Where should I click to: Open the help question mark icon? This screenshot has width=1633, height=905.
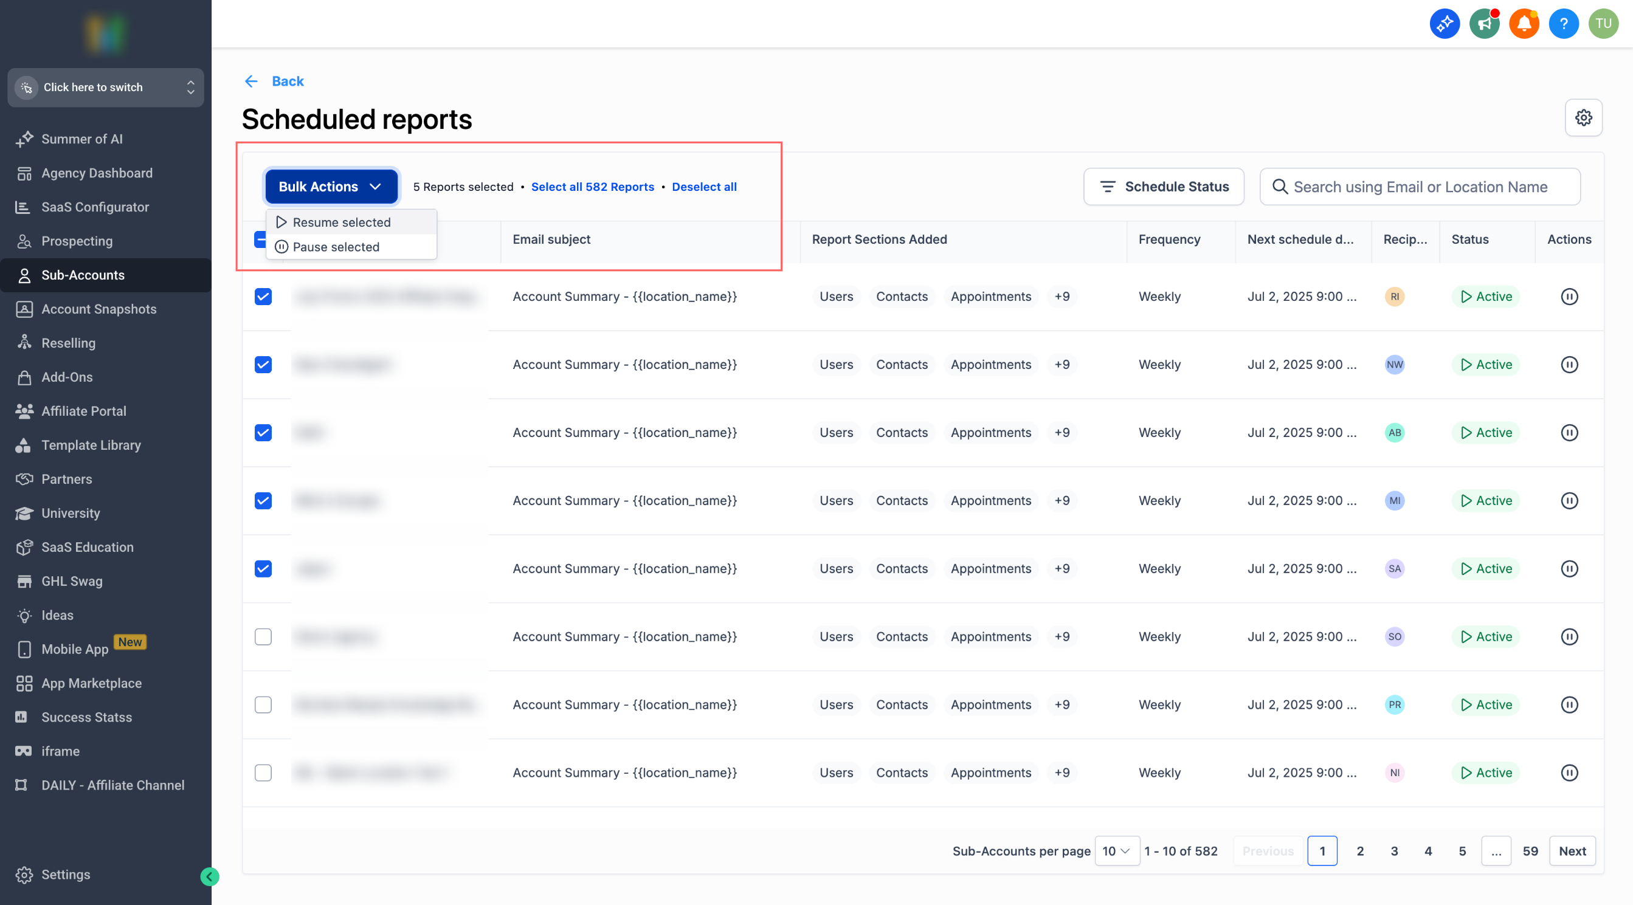tap(1563, 24)
